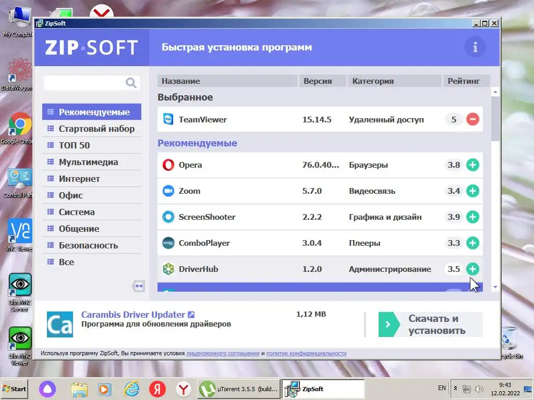Open the media player taskbar icon

(x=104, y=389)
